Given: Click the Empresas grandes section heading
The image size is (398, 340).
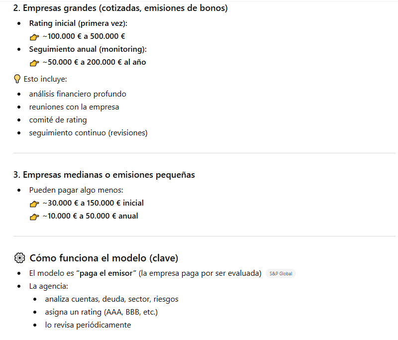Looking at the screenshot, I should tap(120, 8).
